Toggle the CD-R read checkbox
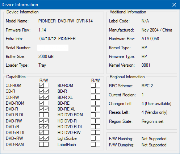Screen dimensions: 180x154 click(41, 91)
